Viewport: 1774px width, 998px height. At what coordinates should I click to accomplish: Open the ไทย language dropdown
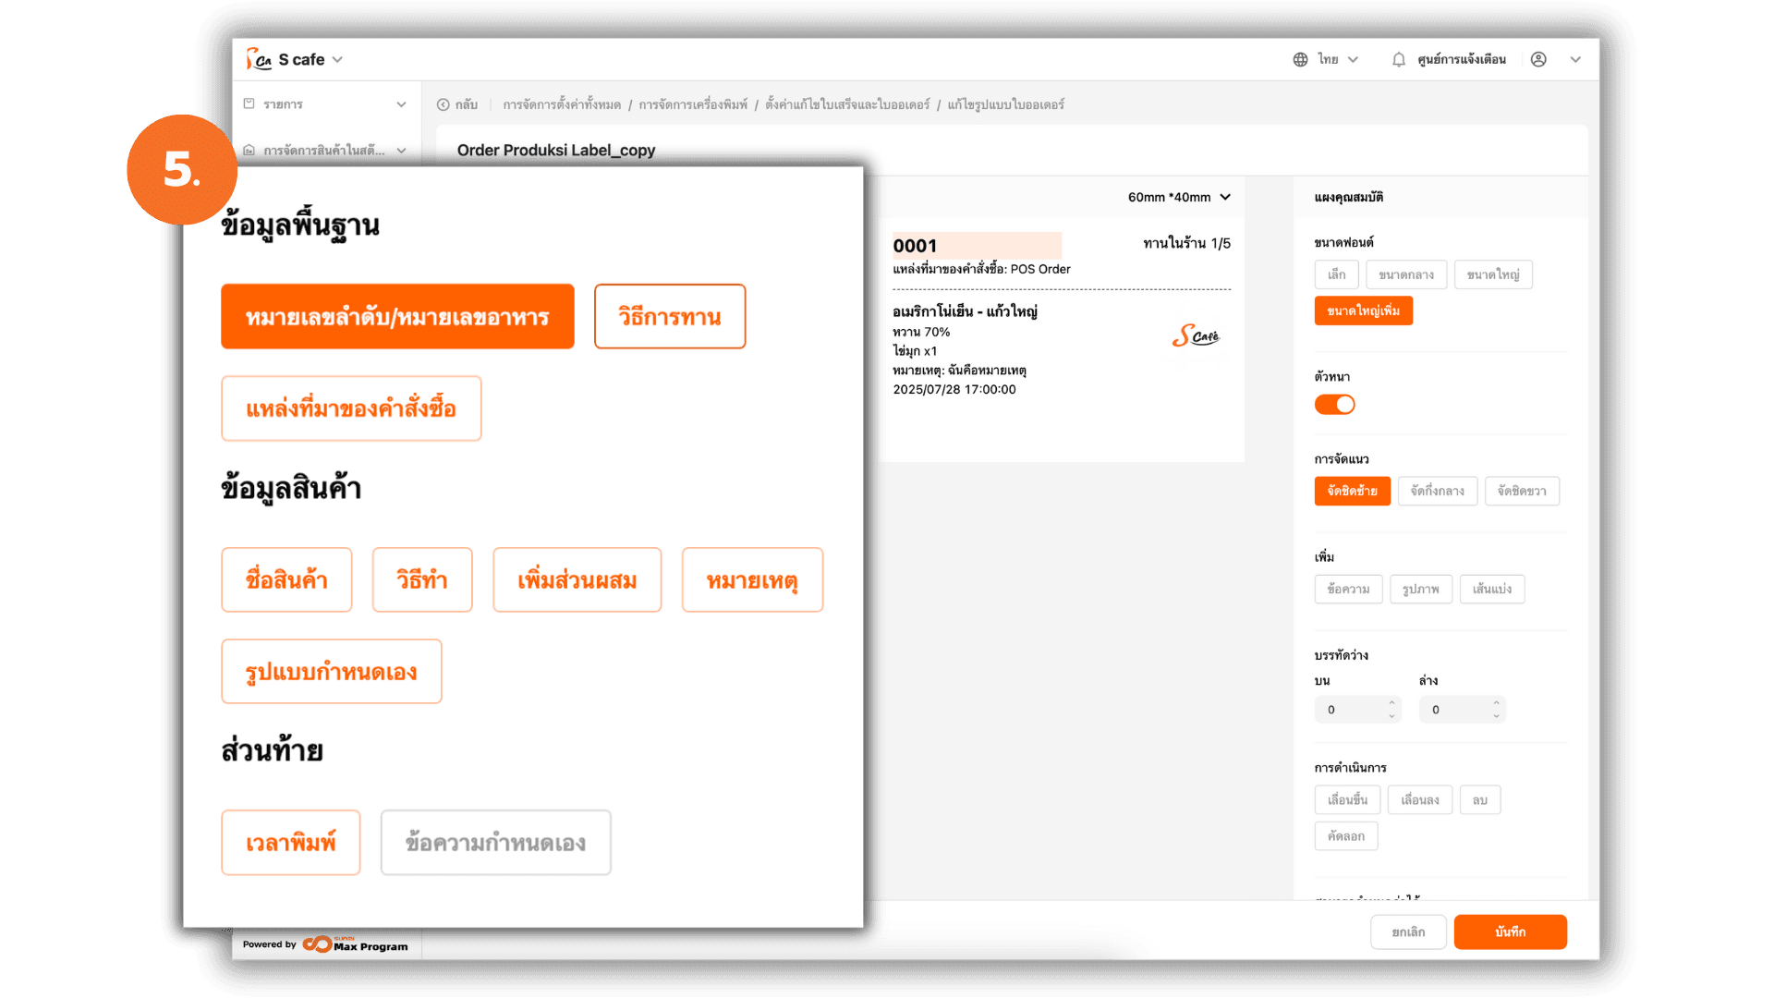click(1339, 59)
